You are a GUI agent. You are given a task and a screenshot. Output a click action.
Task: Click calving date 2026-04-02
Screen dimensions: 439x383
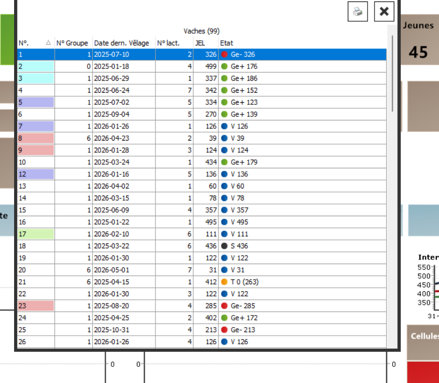111,186
